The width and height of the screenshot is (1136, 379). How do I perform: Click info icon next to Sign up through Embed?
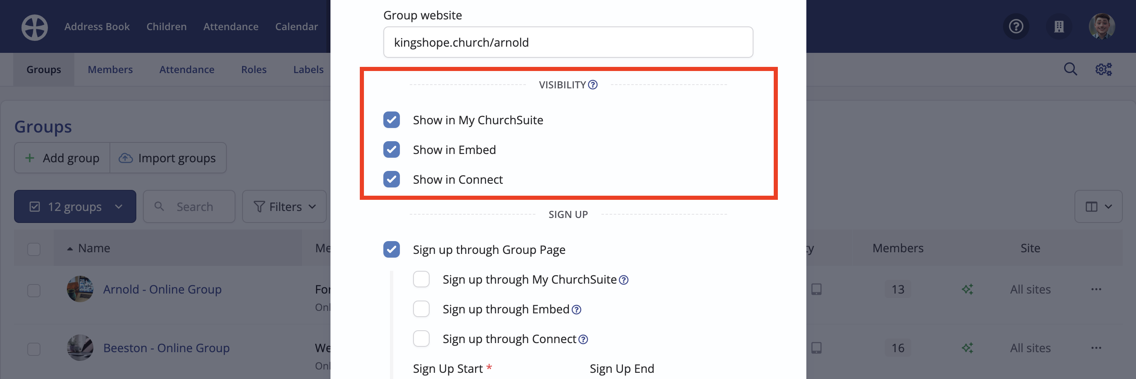click(576, 310)
